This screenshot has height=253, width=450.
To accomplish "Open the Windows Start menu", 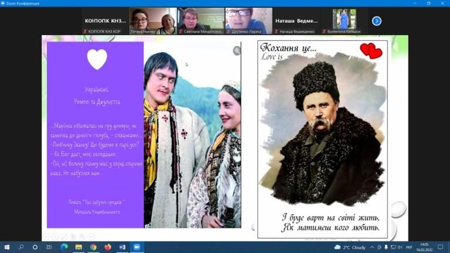I will coord(7,247).
